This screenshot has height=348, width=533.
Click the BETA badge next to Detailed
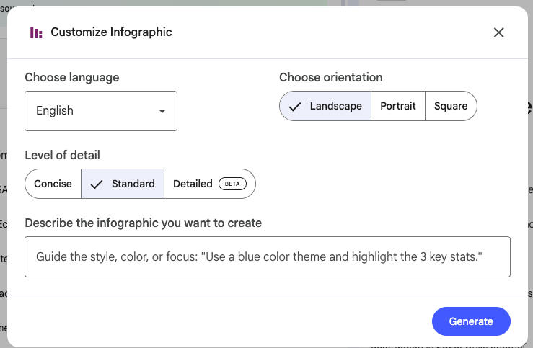pyautogui.click(x=232, y=184)
